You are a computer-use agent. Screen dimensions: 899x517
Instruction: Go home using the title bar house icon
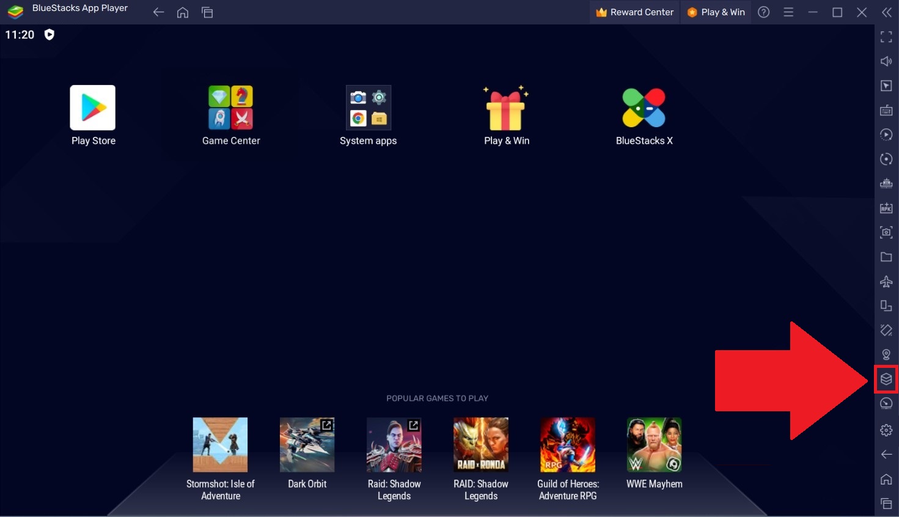[183, 12]
